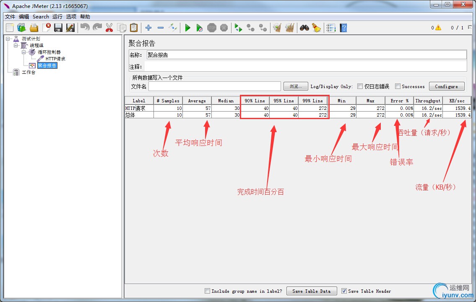The height and width of the screenshot is (302, 476).
Task: Sort table by Average column header
Action: [x=197, y=101]
